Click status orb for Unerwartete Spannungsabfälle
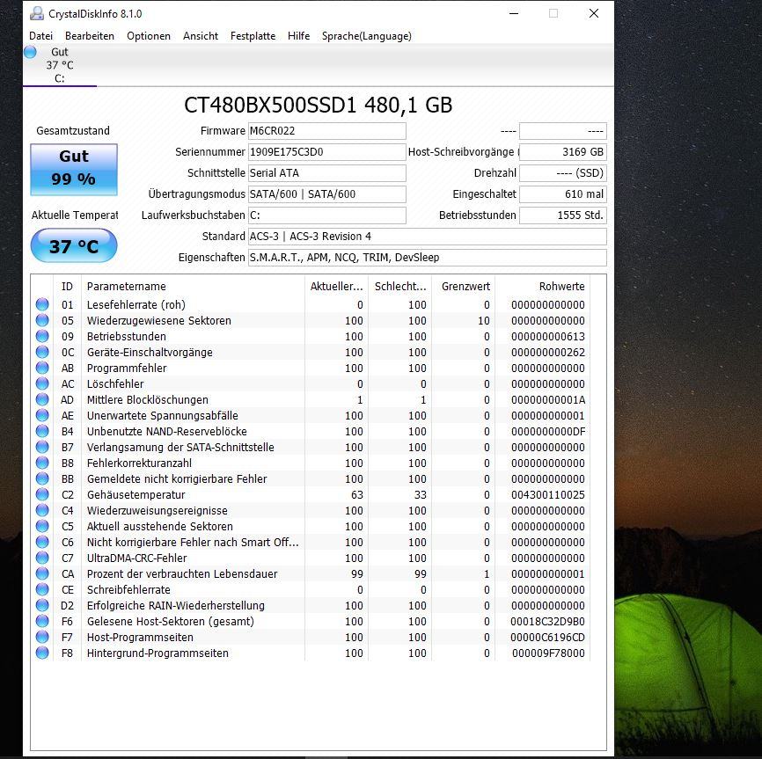The width and height of the screenshot is (762, 759). coord(42,415)
